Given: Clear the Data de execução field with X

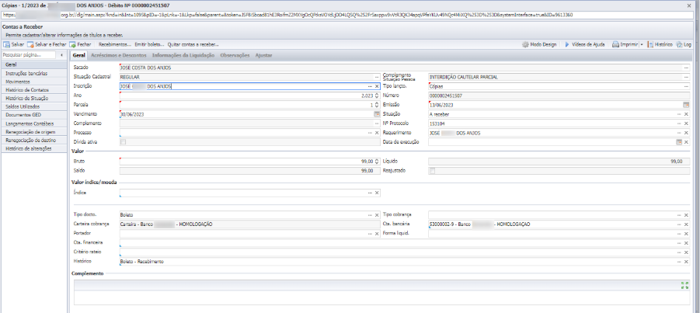Looking at the screenshot, I should coord(686,142).
